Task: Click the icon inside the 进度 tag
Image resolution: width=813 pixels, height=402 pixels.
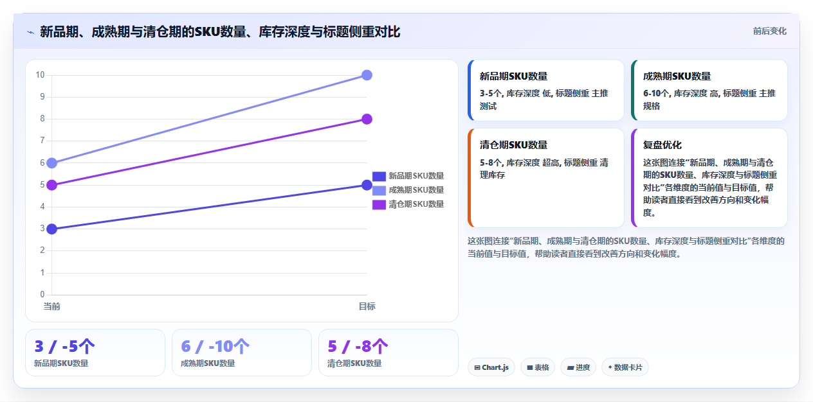Action: 571,368
